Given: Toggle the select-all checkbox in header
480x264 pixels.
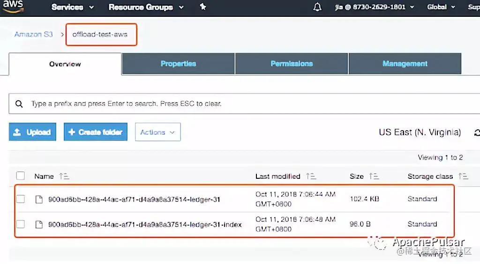Looking at the screenshot, I should tap(21, 176).
